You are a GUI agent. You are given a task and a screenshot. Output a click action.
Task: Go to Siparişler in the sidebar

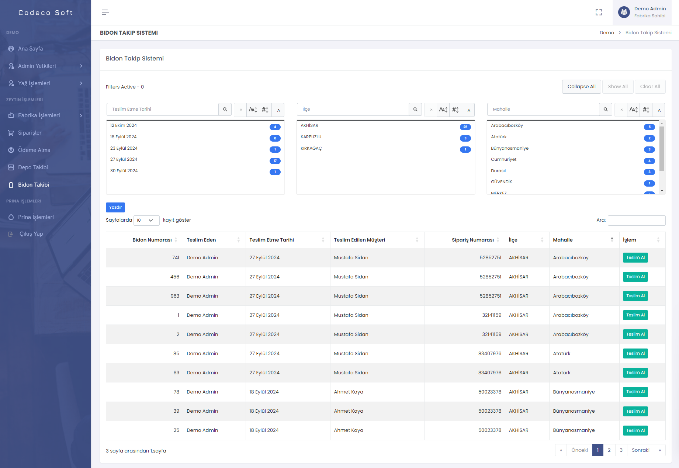(30, 133)
